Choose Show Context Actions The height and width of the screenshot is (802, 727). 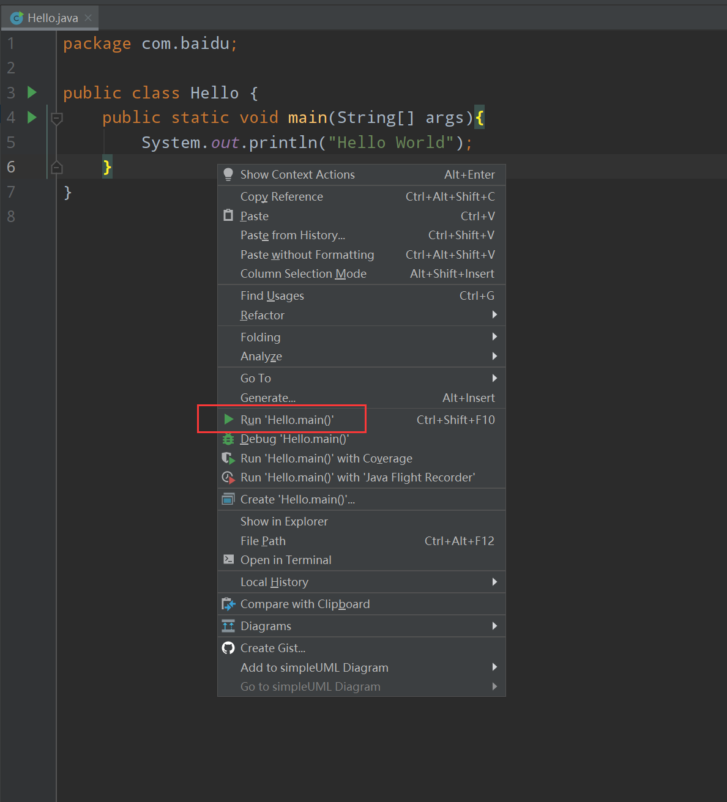point(361,174)
